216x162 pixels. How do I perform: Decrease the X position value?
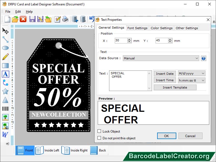pos(129,42)
